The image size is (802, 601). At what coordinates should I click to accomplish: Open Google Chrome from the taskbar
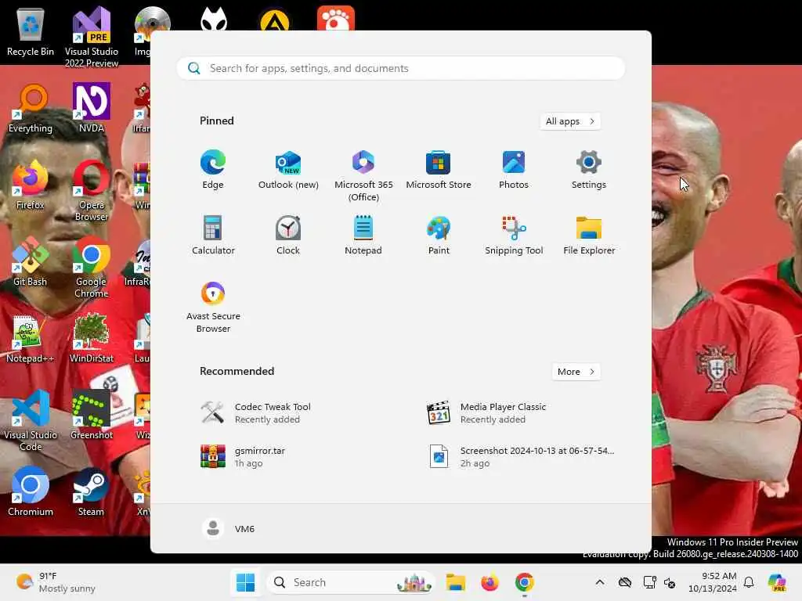[524, 582]
